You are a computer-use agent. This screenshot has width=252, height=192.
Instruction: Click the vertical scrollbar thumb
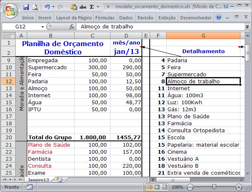point(247,53)
